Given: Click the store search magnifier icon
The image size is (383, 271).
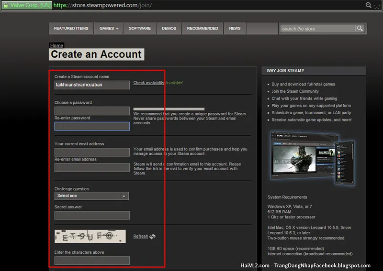Looking at the screenshot, I should [x=360, y=29].
